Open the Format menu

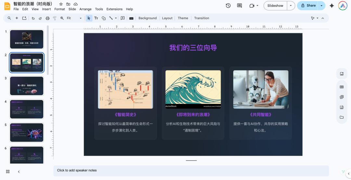point(59,9)
